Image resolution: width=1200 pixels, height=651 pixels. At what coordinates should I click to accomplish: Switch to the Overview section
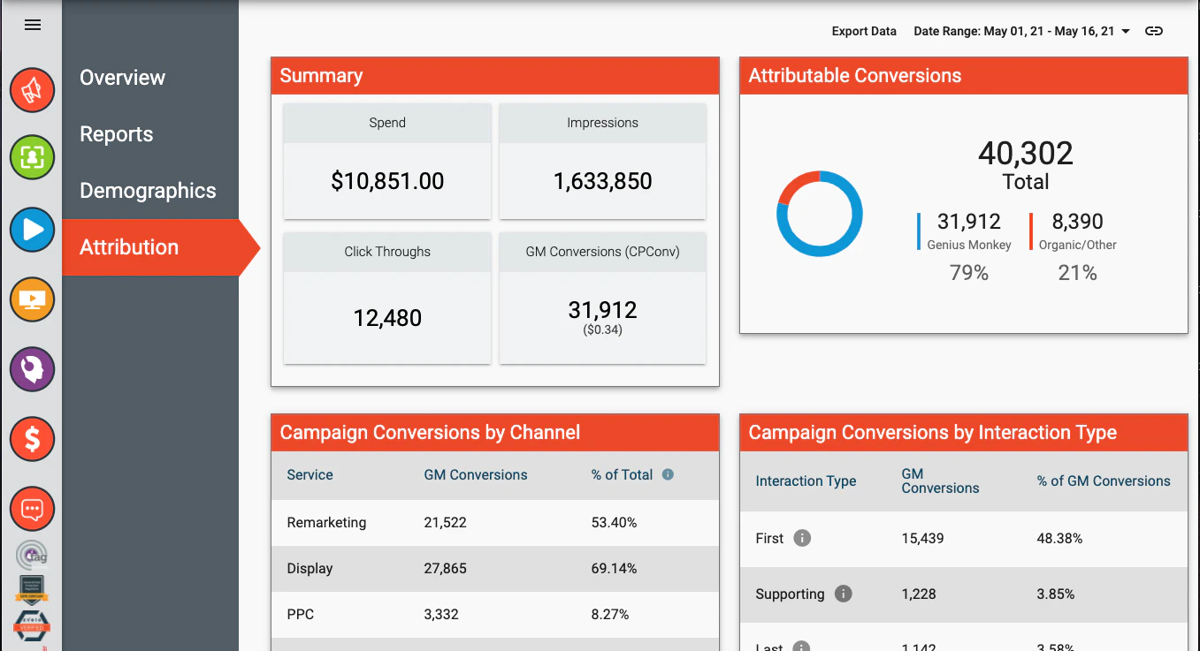(122, 78)
